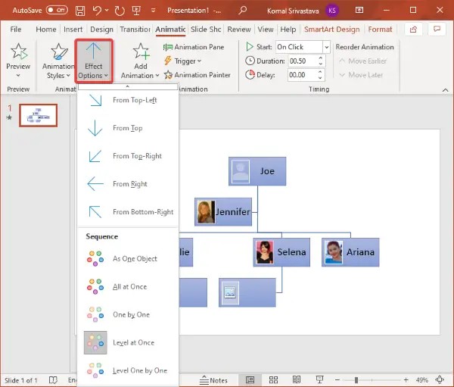
Task: Select the Joe box in chart
Action: (257, 171)
